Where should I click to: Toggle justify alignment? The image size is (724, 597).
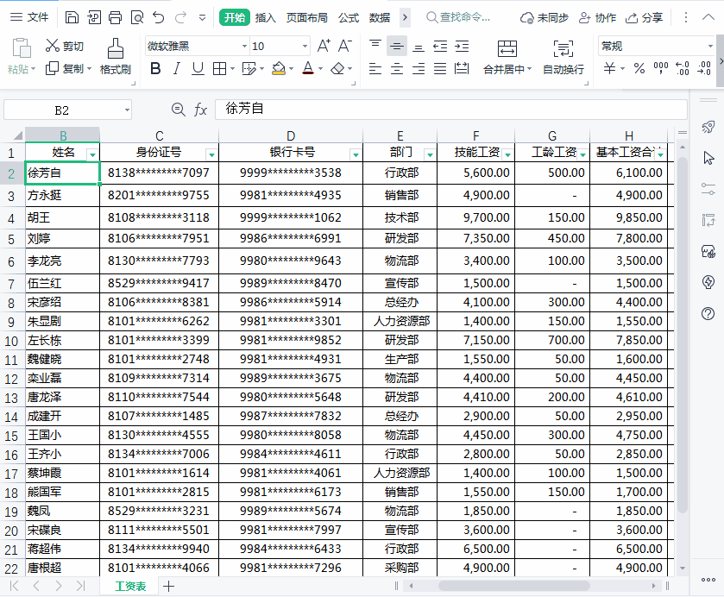click(x=440, y=69)
